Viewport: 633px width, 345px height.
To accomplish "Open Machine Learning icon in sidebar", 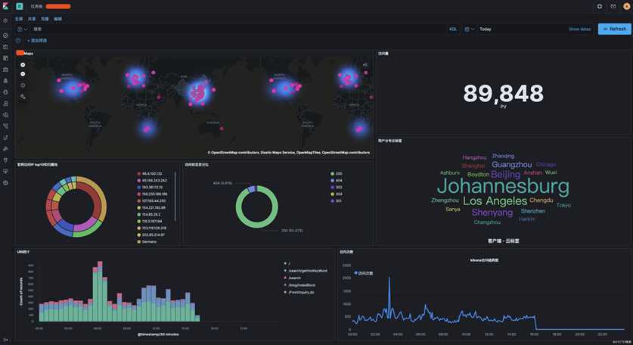I will pos(5,92).
